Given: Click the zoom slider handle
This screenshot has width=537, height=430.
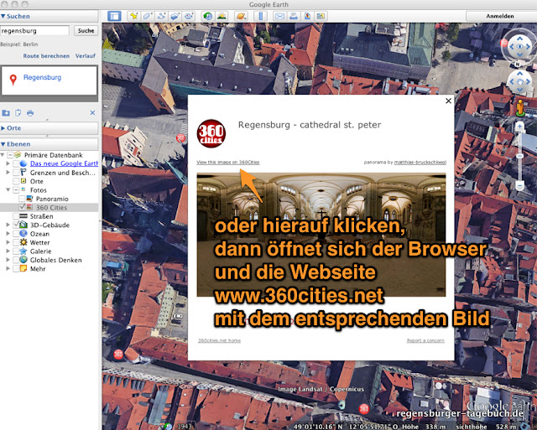Looking at the screenshot, I should pos(519,156).
